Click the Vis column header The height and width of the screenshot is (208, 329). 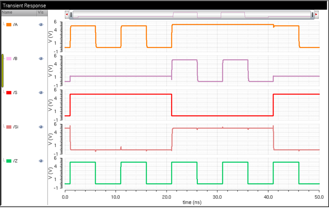[x=42, y=13]
